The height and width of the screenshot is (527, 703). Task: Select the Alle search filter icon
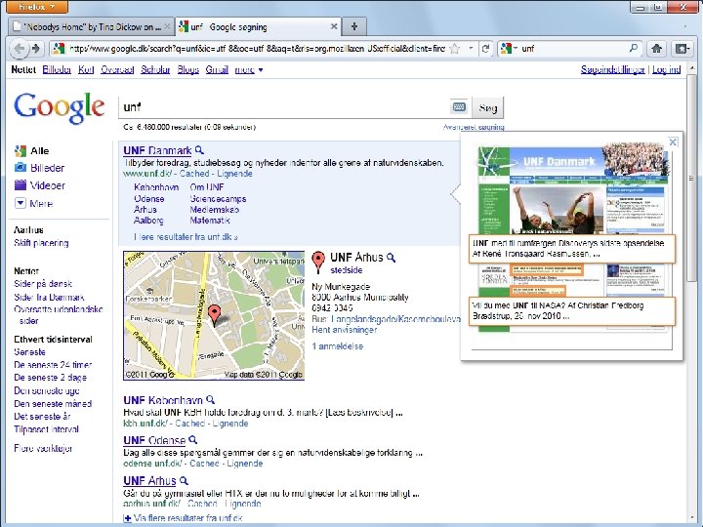click(x=21, y=151)
